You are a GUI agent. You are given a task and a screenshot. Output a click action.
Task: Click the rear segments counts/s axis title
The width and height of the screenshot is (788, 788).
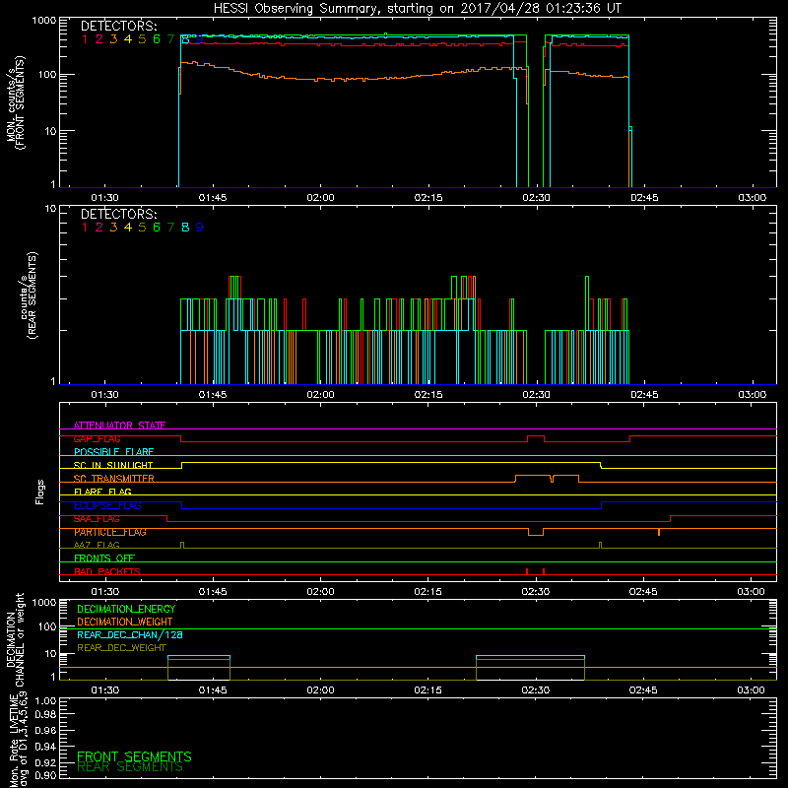29,295
